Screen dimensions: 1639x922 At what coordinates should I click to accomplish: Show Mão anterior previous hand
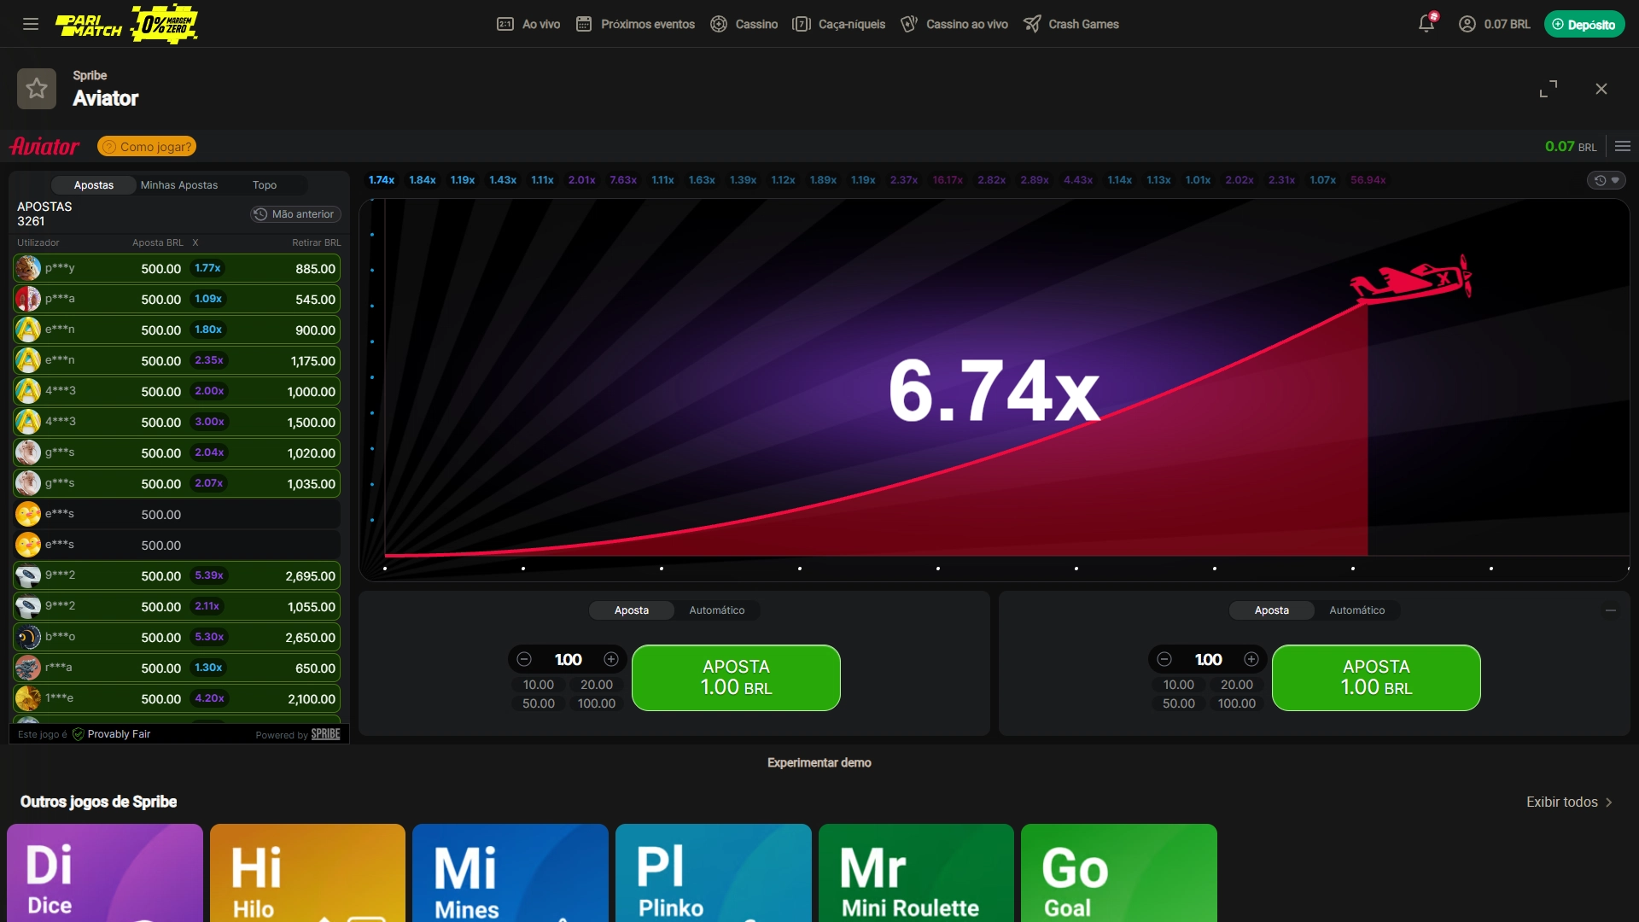(x=295, y=214)
